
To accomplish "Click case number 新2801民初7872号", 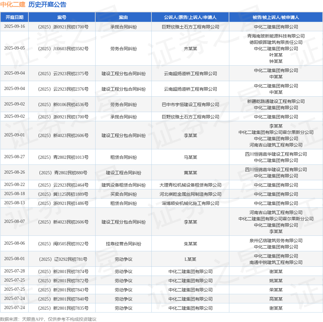I will (63, 281).
